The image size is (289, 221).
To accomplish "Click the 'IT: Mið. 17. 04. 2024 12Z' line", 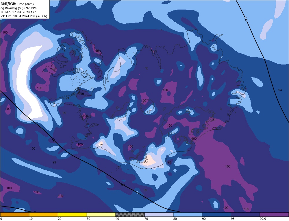I will coord(18,12).
